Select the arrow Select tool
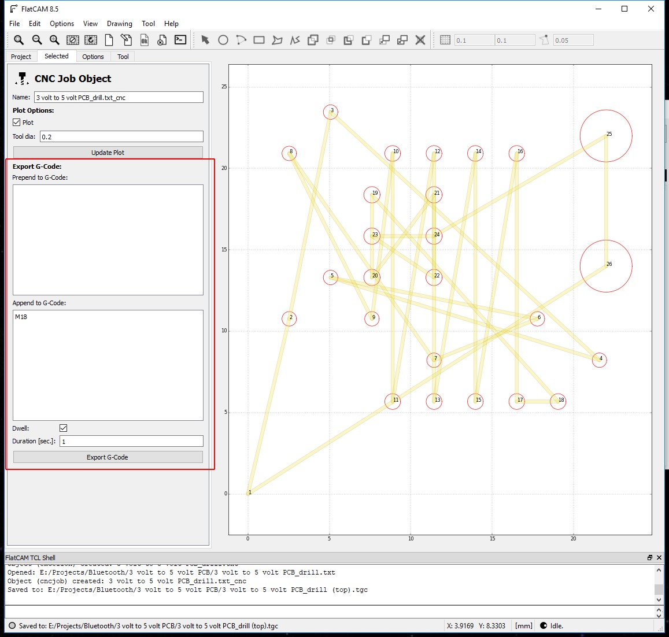This screenshot has width=669, height=637. pyautogui.click(x=205, y=40)
